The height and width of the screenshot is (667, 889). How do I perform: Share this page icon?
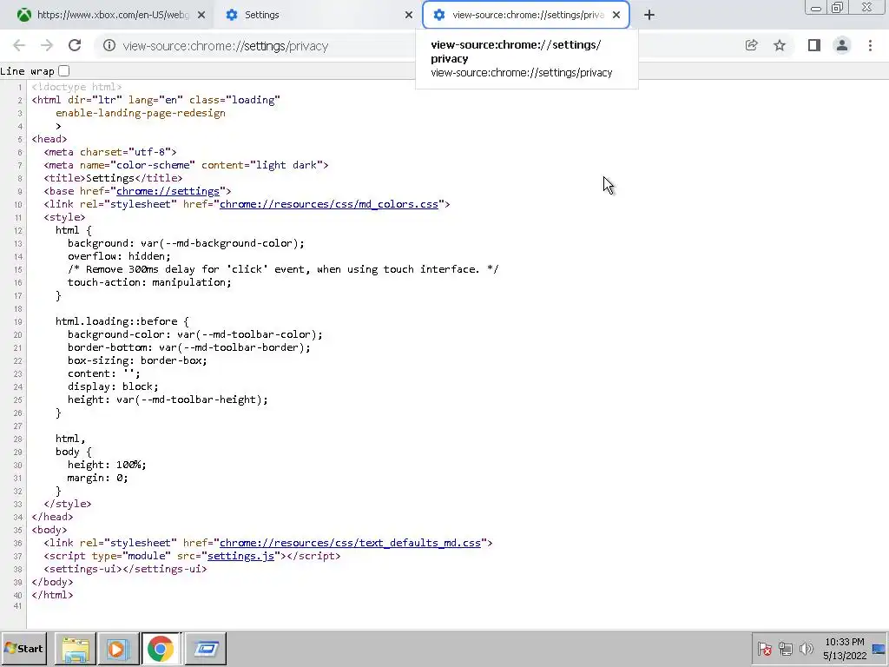point(751,45)
